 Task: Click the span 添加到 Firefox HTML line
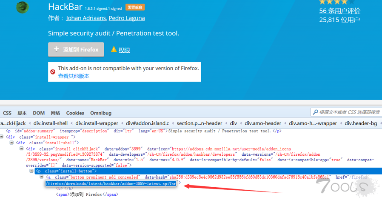tap(87, 194)
